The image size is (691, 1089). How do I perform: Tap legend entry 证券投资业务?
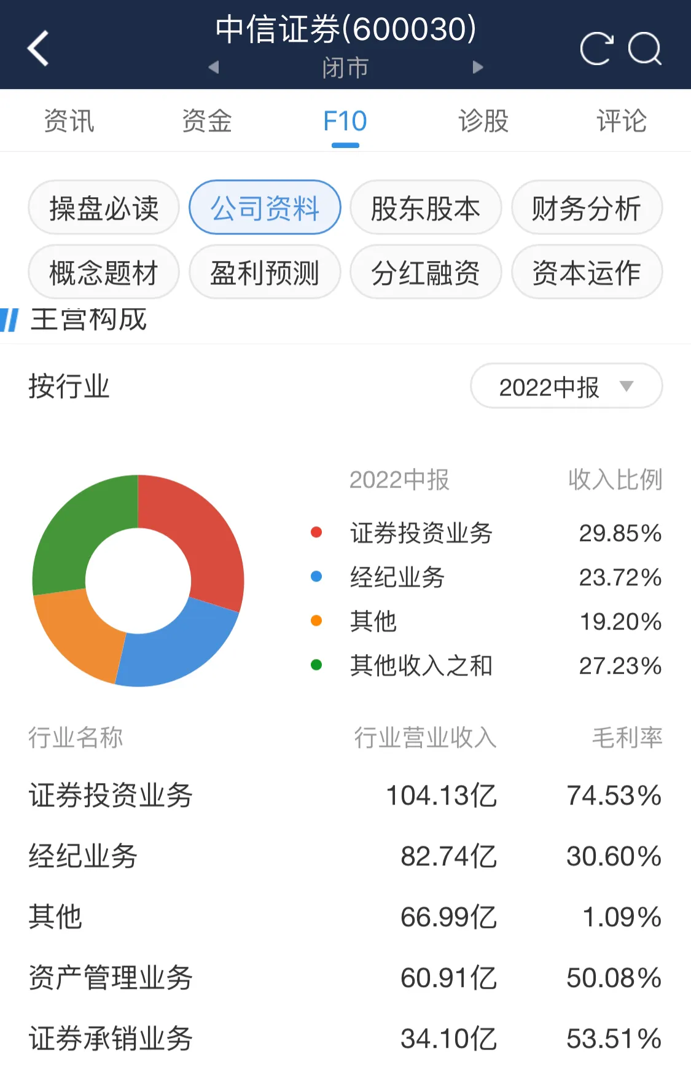click(x=421, y=533)
